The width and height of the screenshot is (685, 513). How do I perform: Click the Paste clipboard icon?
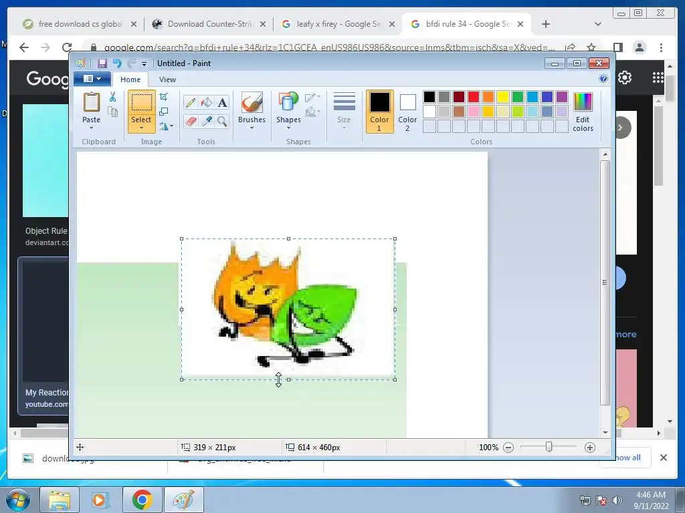coord(91,102)
